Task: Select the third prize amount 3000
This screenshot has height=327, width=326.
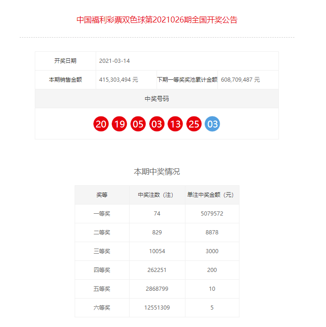Action: 212,251
